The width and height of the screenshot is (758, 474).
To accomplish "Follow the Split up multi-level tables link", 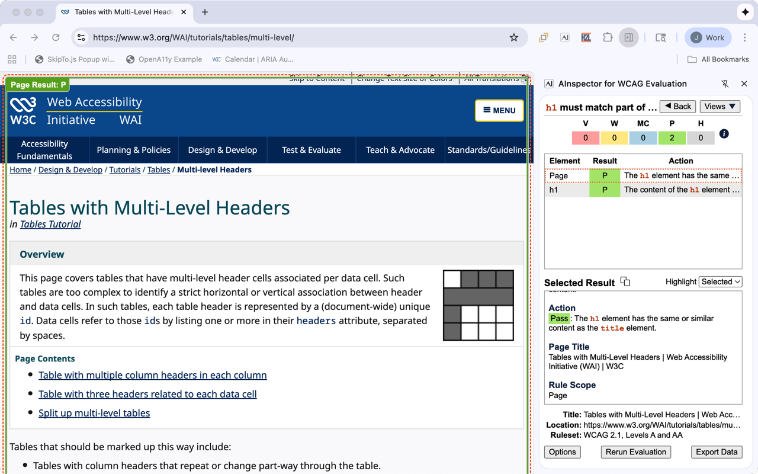I will point(94,413).
